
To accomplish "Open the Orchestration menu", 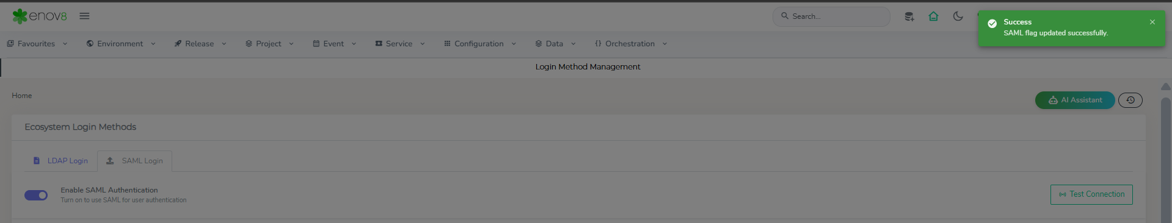I will point(631,44).
